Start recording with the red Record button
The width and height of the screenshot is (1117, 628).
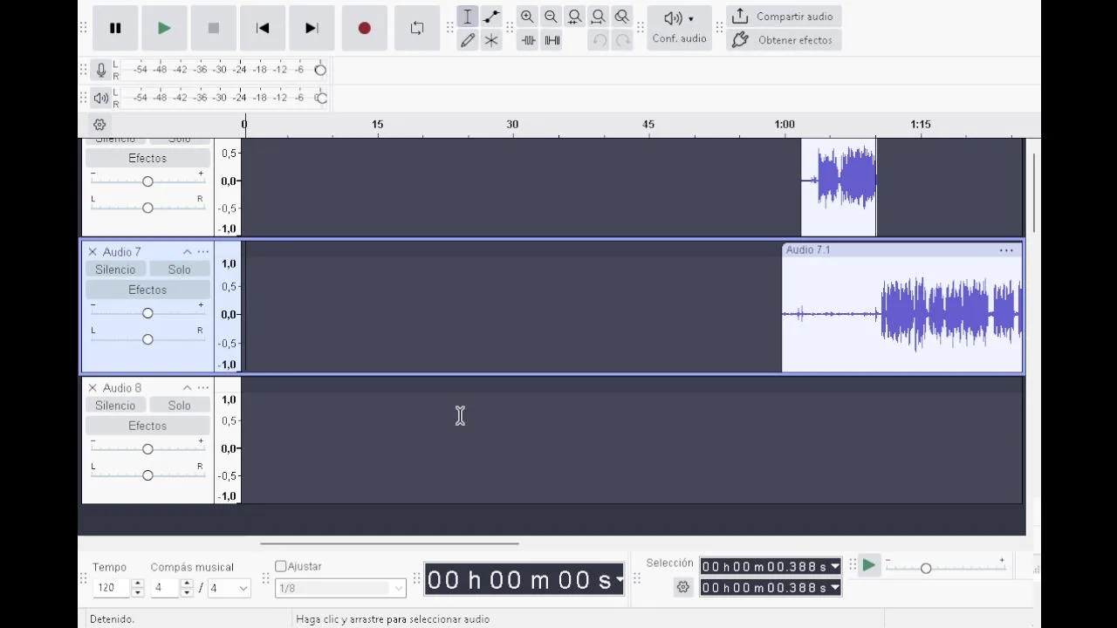tap(365, 28)
